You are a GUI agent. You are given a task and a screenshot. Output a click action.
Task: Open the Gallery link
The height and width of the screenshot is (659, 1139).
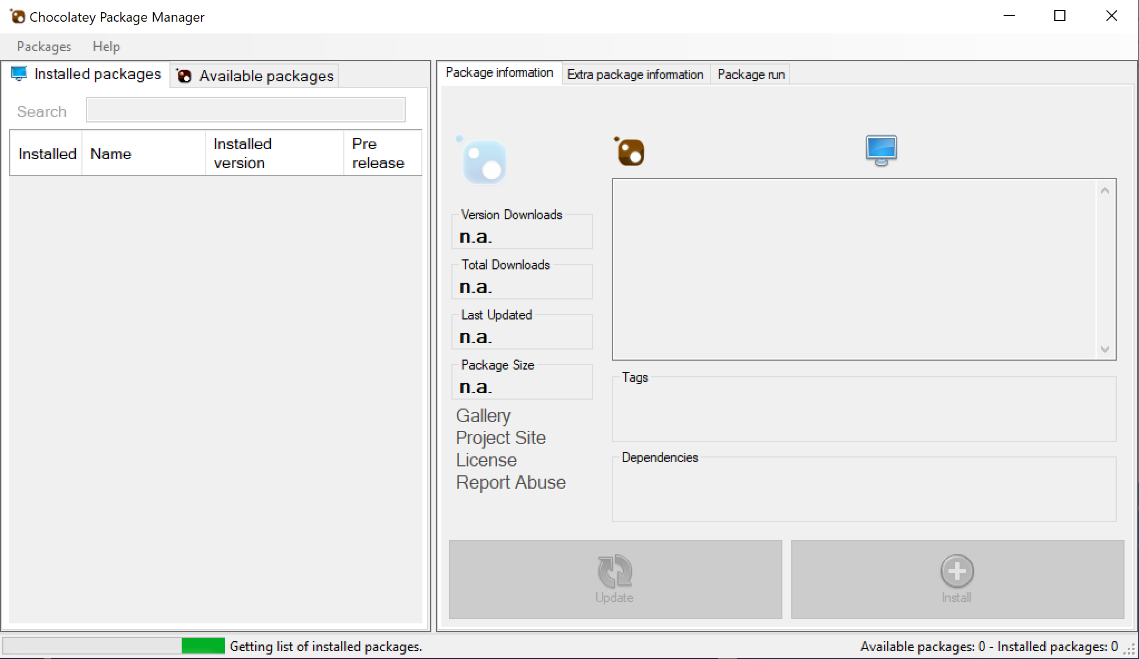coord(483,416)
